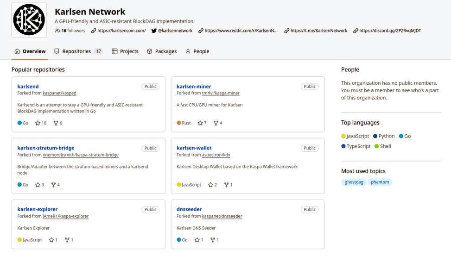The width and height of the screenshot is (451, 256).
Task: Click karlsen-wallet's 2 stars icon
Action: (x=210, y=185)
